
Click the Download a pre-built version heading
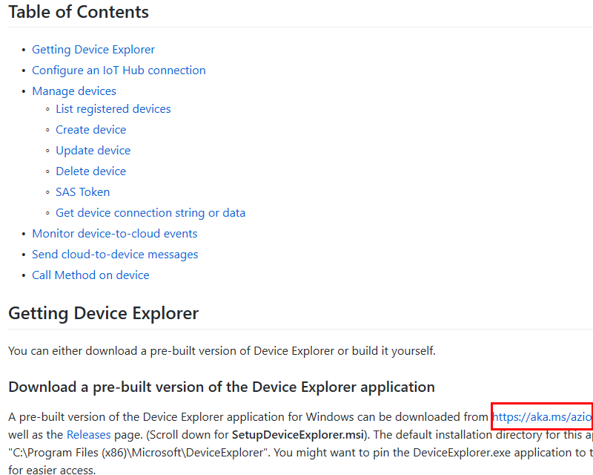pyautogui.click(x=222, y=387)
